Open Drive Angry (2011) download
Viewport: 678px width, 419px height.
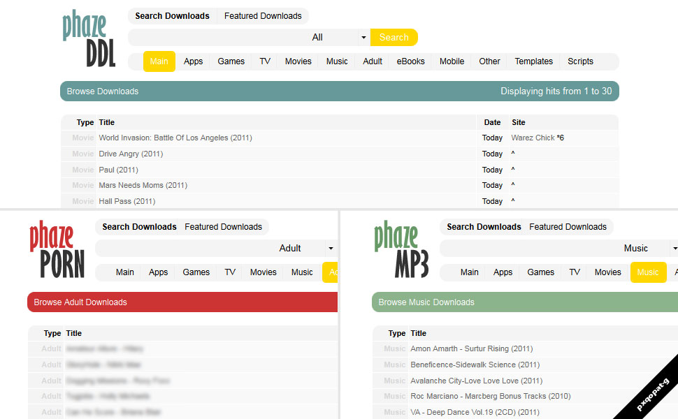[x=131, y=154]
